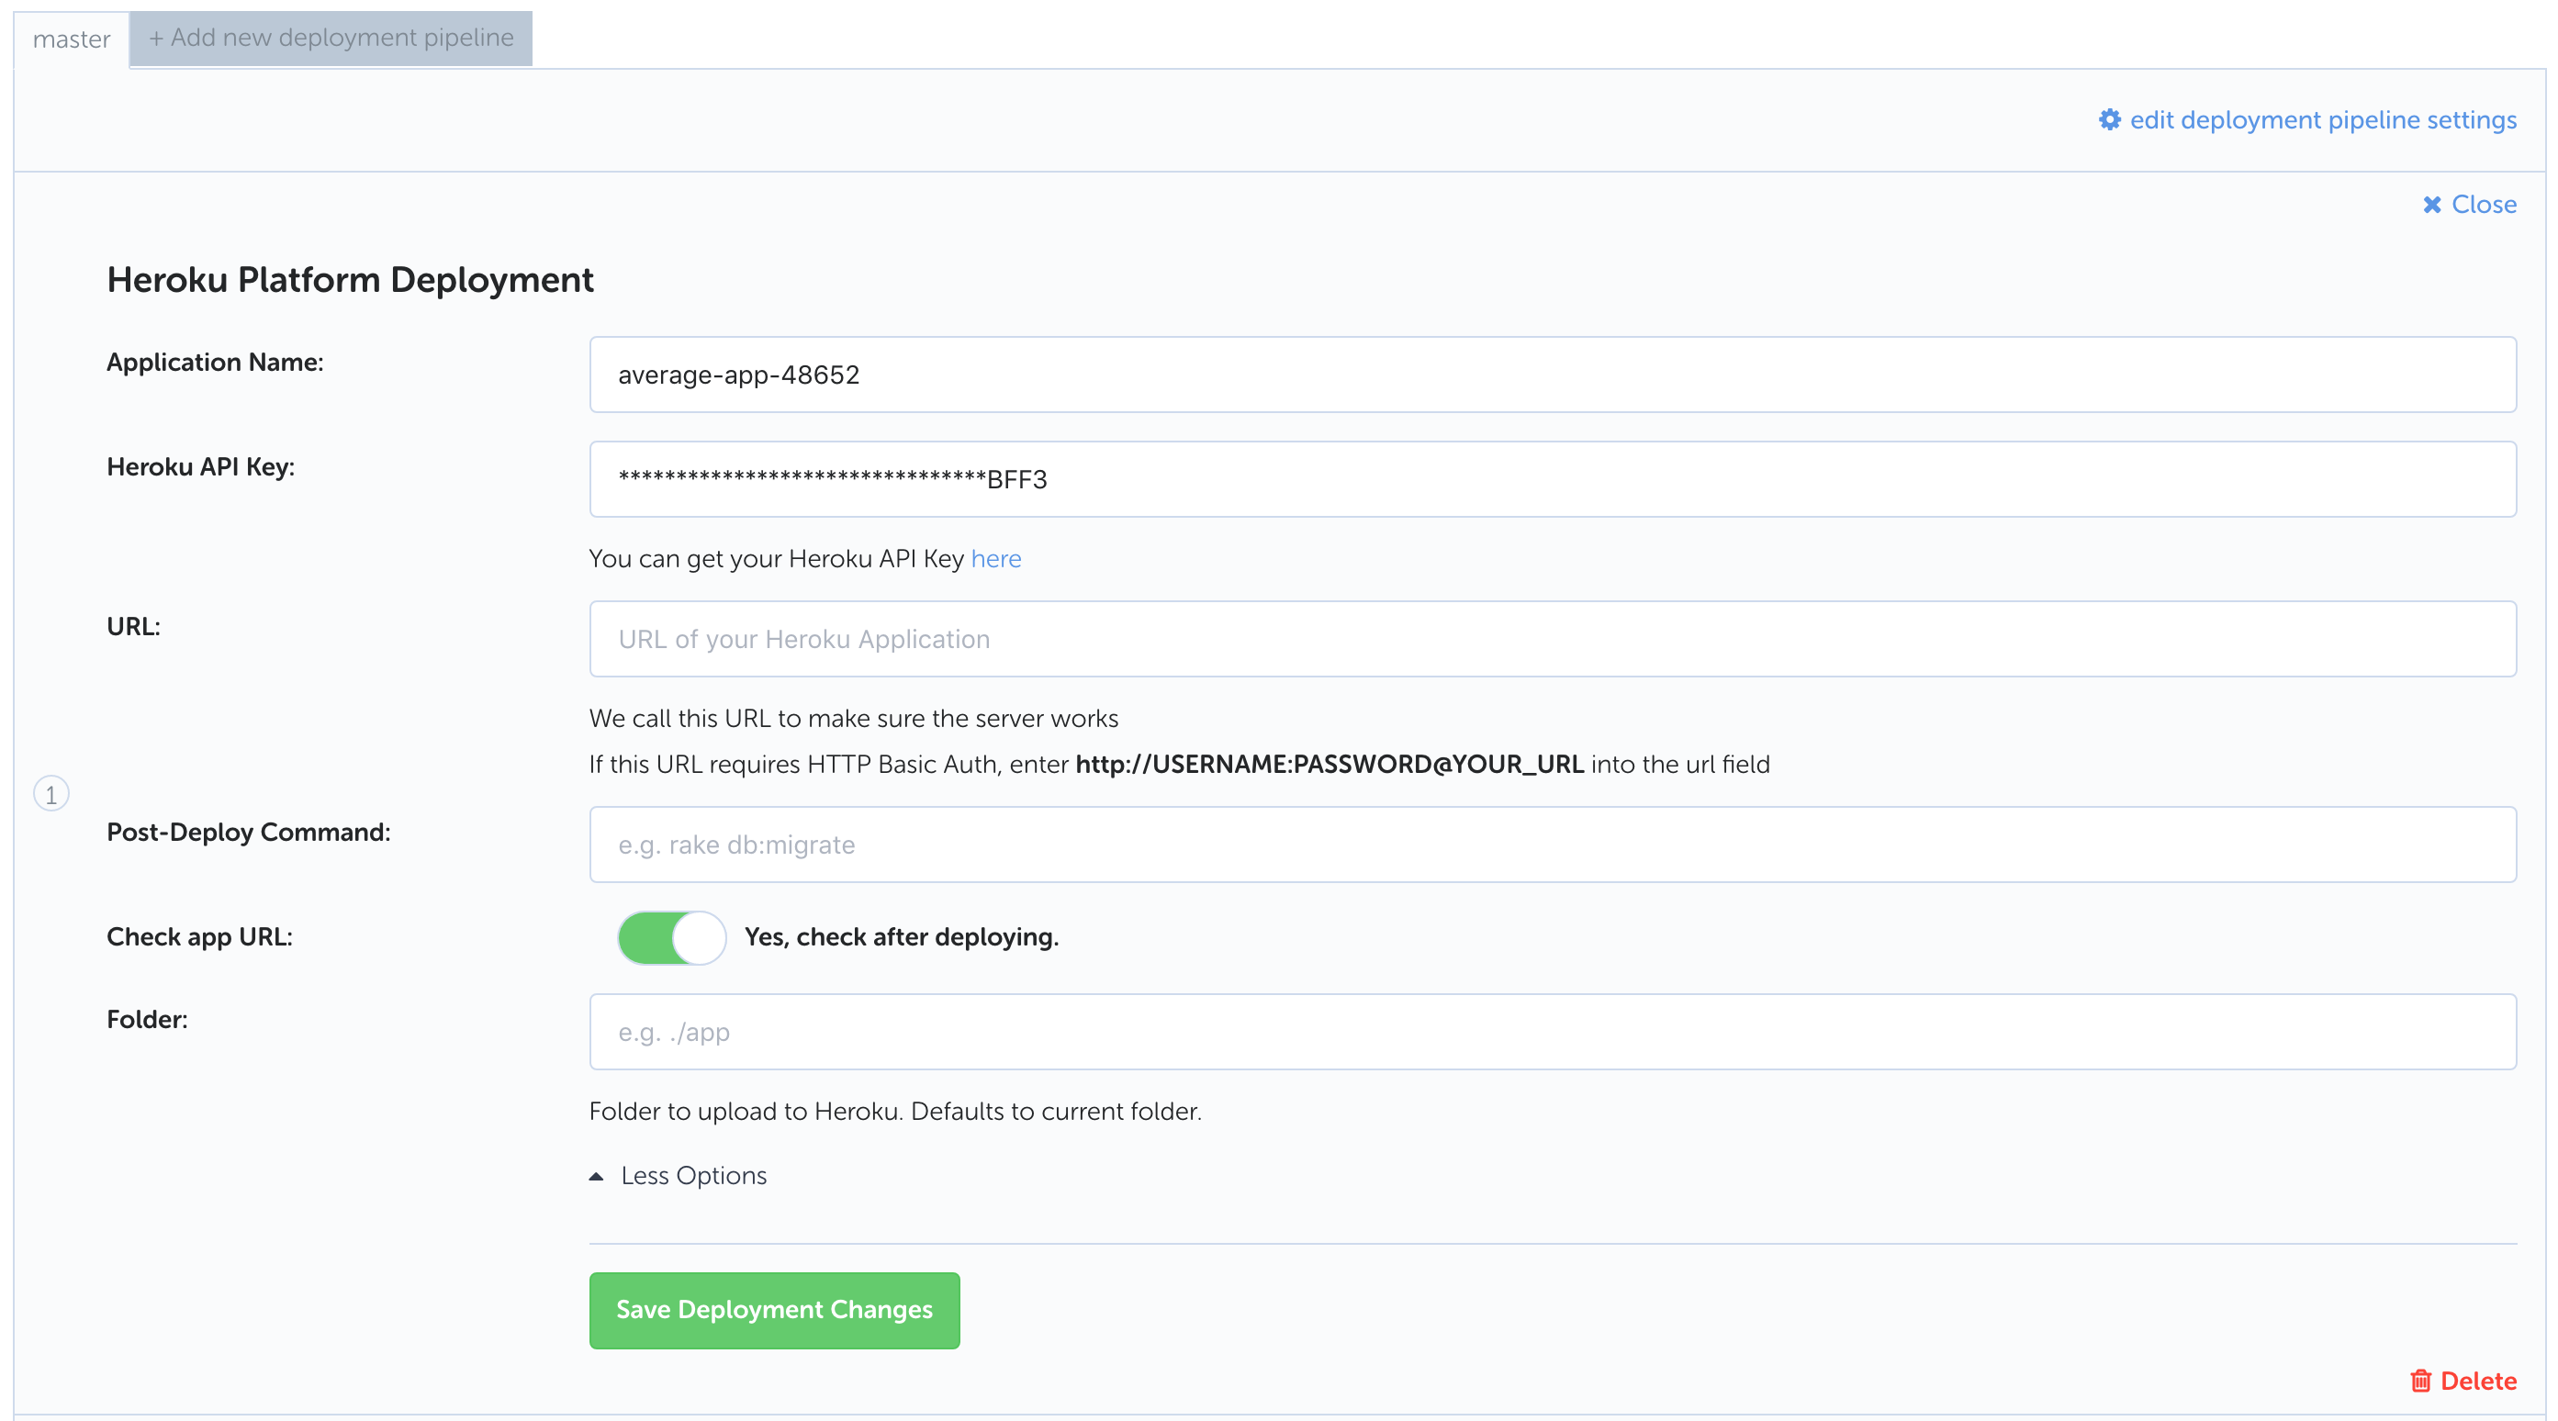
Task: Click the Post-Deploy Command field
Action: click(x=1552, y=844)
